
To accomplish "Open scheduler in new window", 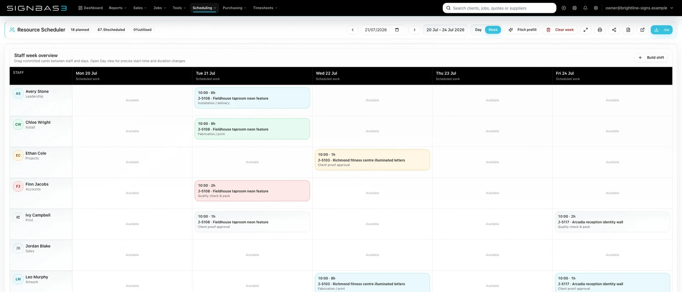I will [x=643, y=30].
